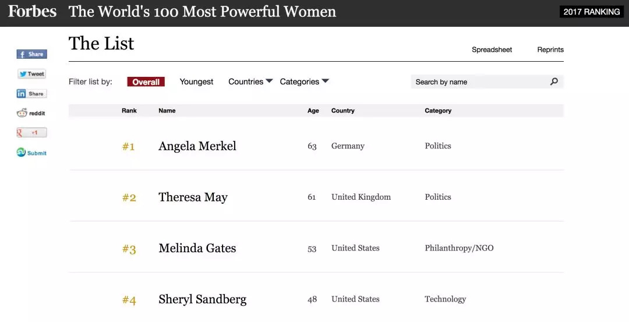Click the reddit share icon
Screen dimensions: 629x322
tap(31, 114)
